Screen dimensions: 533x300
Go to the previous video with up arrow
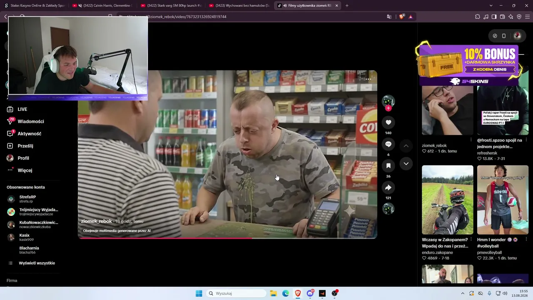(406, 146)
